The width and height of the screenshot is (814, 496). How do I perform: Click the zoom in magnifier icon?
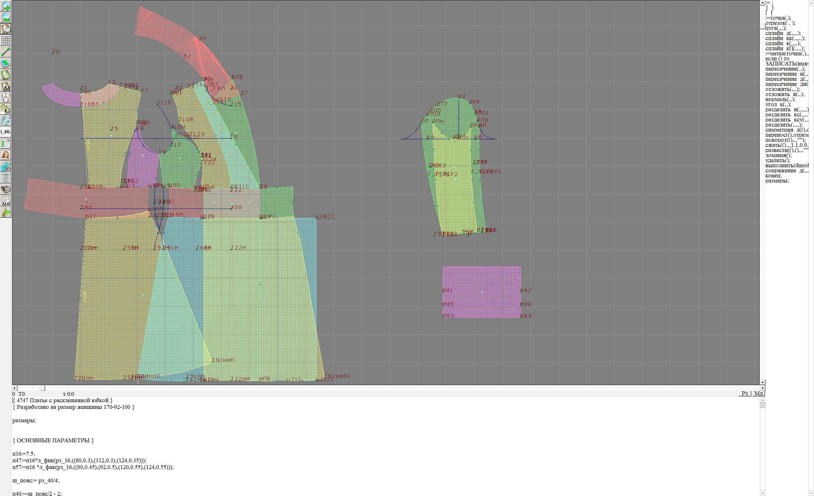point(6,6)
